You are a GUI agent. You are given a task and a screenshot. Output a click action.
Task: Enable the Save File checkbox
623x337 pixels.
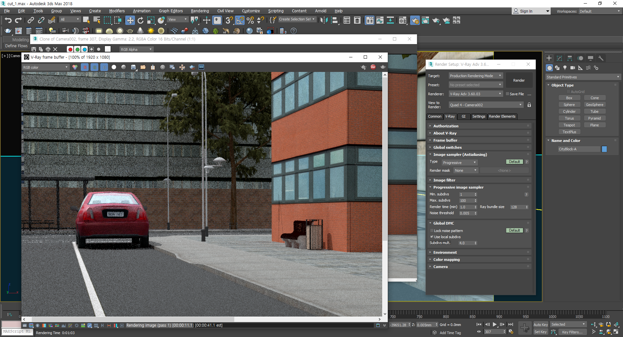pos(507,94)
